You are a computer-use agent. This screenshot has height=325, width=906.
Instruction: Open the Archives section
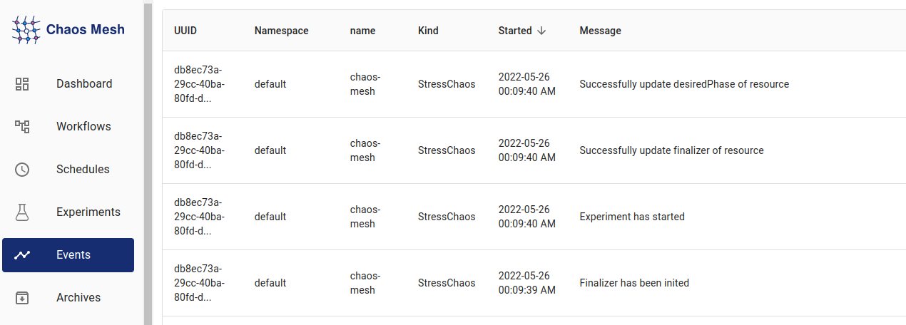(x=78, y=298)
